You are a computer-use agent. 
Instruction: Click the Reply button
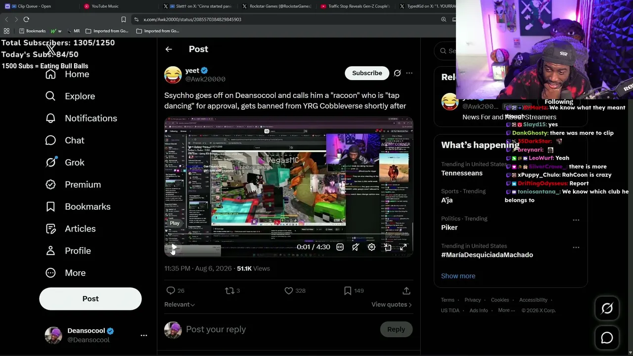coord(396,329)
